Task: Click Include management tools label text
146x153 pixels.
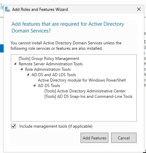Action: pos(56,126)
